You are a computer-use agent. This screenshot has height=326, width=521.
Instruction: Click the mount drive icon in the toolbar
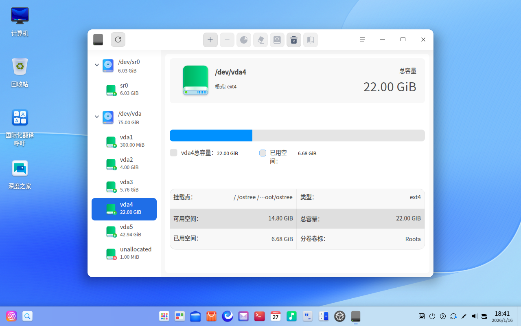[x=277, y=40]
